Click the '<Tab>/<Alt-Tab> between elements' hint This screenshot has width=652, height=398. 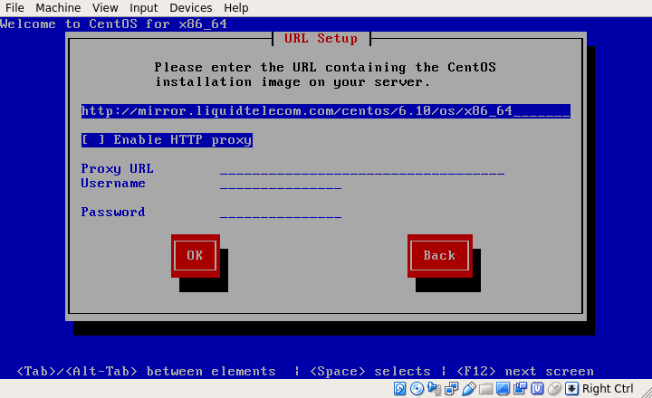click(x=147, y=372)
